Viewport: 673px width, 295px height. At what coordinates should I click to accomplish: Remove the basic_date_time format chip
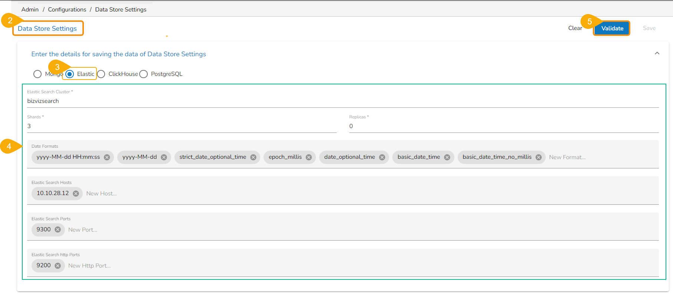click(447, 157)
